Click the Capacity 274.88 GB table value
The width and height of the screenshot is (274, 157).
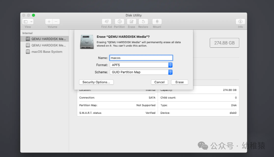(230, 90)
